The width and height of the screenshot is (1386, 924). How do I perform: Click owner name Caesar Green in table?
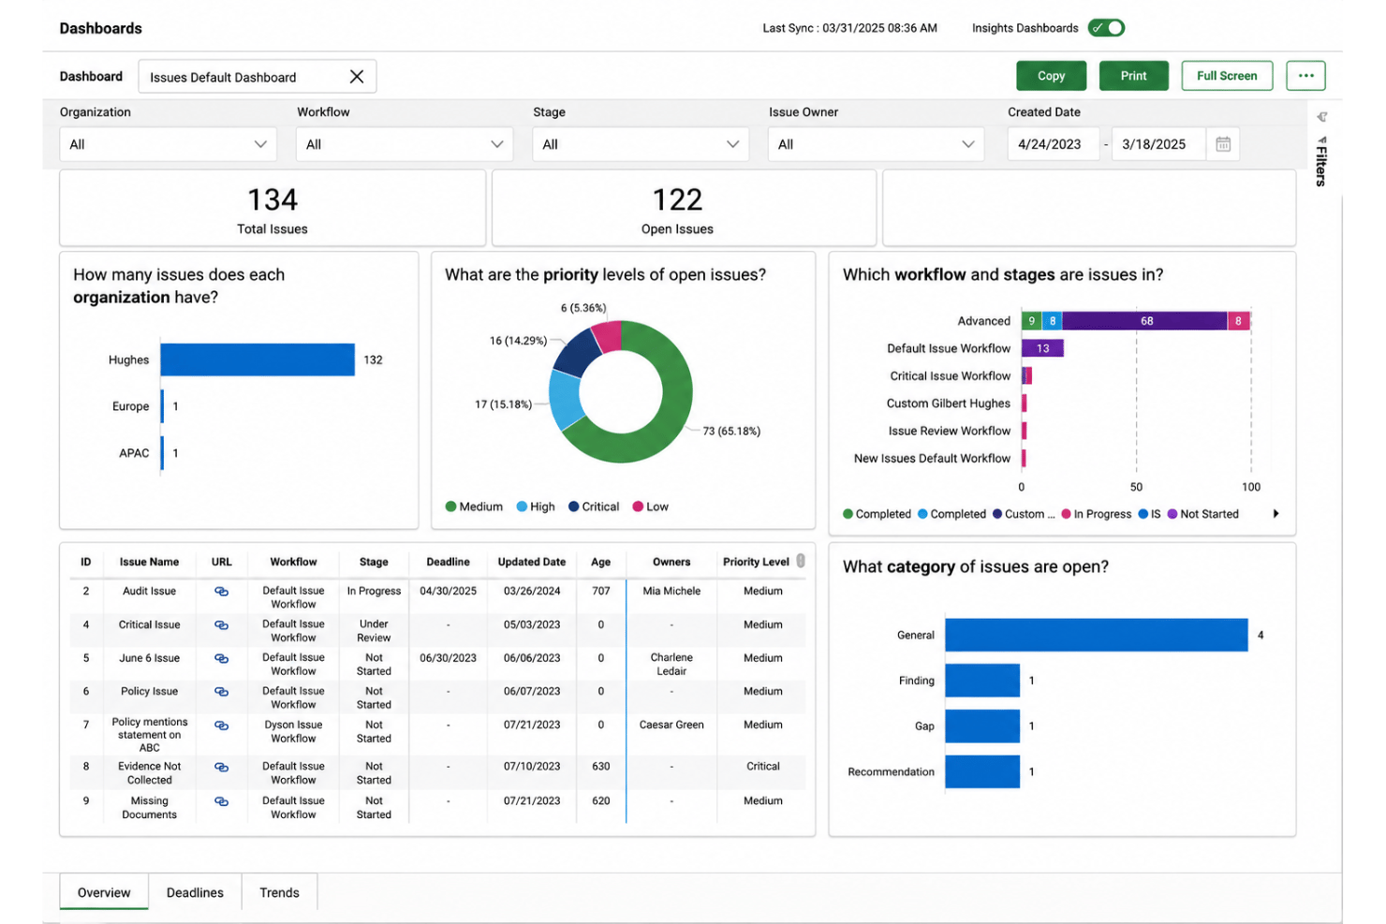coord(671,726)
